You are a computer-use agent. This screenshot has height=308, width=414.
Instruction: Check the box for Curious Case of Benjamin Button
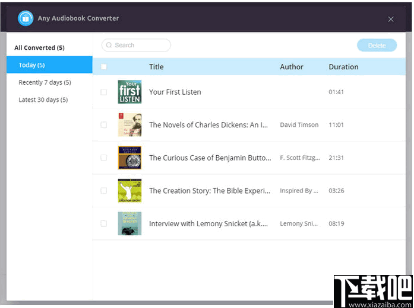(104, 158)
